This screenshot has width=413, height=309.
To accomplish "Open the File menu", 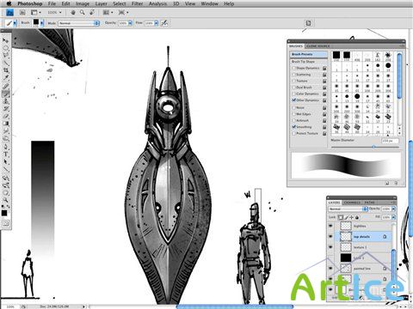I will (x=52, y=3).
